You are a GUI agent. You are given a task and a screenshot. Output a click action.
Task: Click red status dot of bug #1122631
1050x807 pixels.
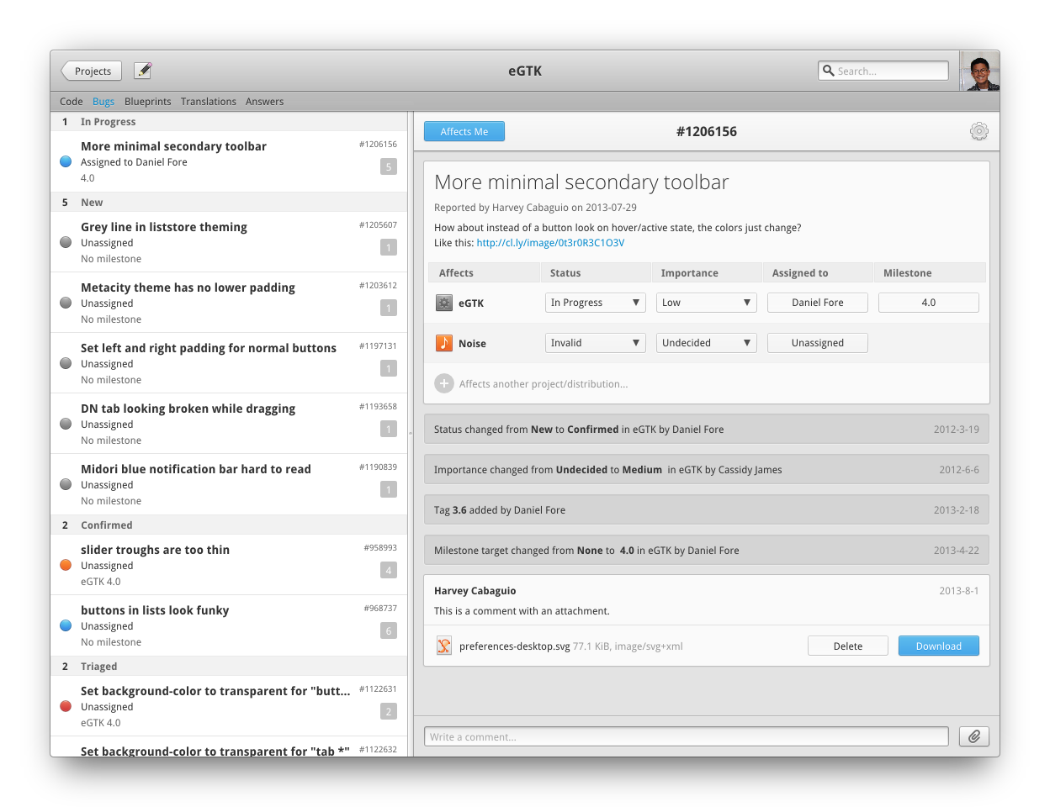tap(66, 706)
